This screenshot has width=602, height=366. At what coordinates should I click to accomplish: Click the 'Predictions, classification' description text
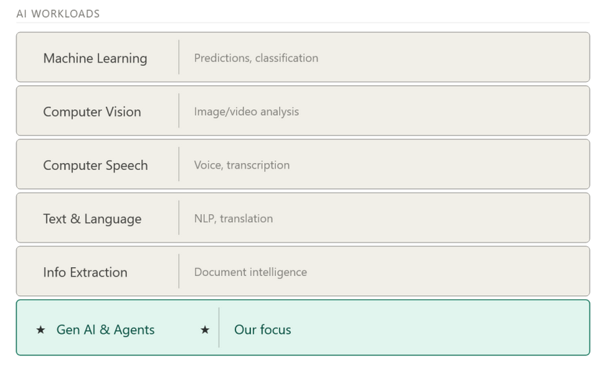[256, 58]
